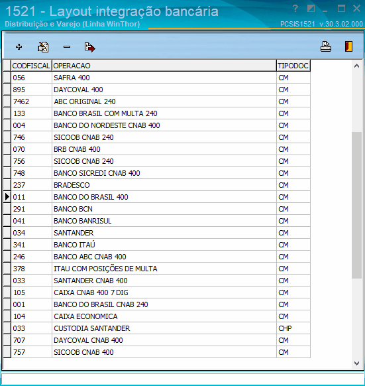The height and width of the screenshot is (386, 365).
Task: Select BANCO DO BRASIL CNAB 240
Action: coord(157,304)
